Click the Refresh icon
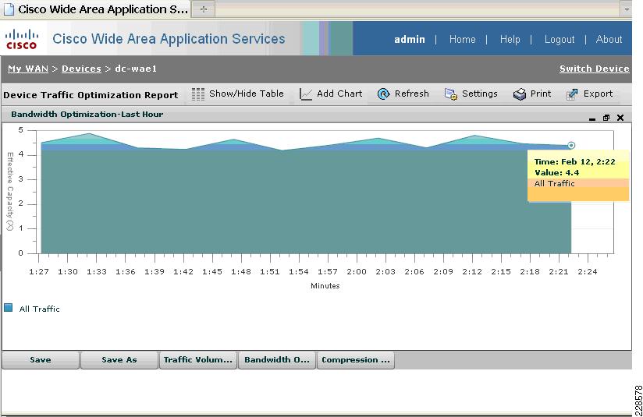Screen dimensions: 643x417 click(x=383, y=94)
